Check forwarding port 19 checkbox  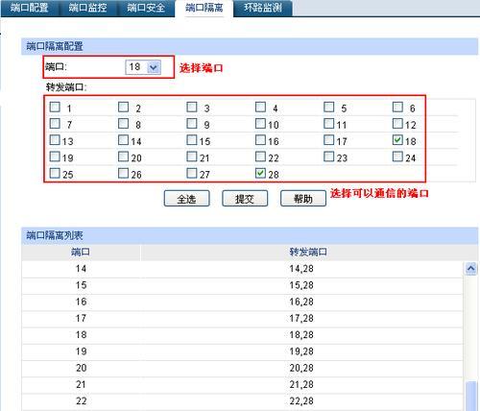coord(55,157)
